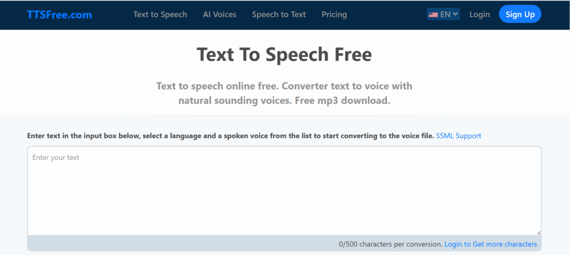Open Speech to Text in navigation
The image size is (570, 255).
coord(279,14)
